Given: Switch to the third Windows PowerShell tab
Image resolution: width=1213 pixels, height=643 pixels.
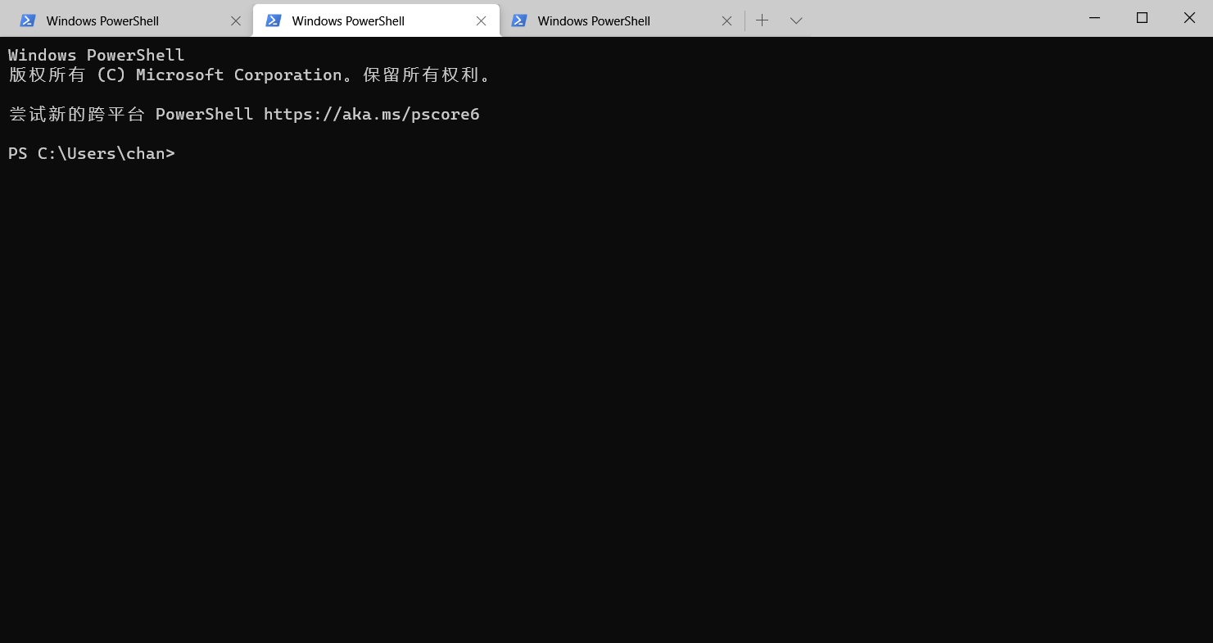Looking at the screenshot, I should (594, 21).
